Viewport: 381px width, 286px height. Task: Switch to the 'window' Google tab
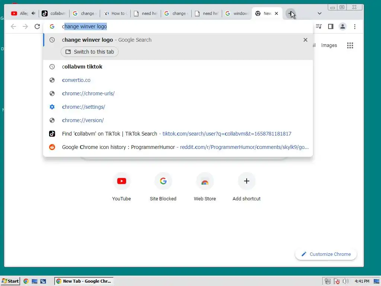(237, 13)
